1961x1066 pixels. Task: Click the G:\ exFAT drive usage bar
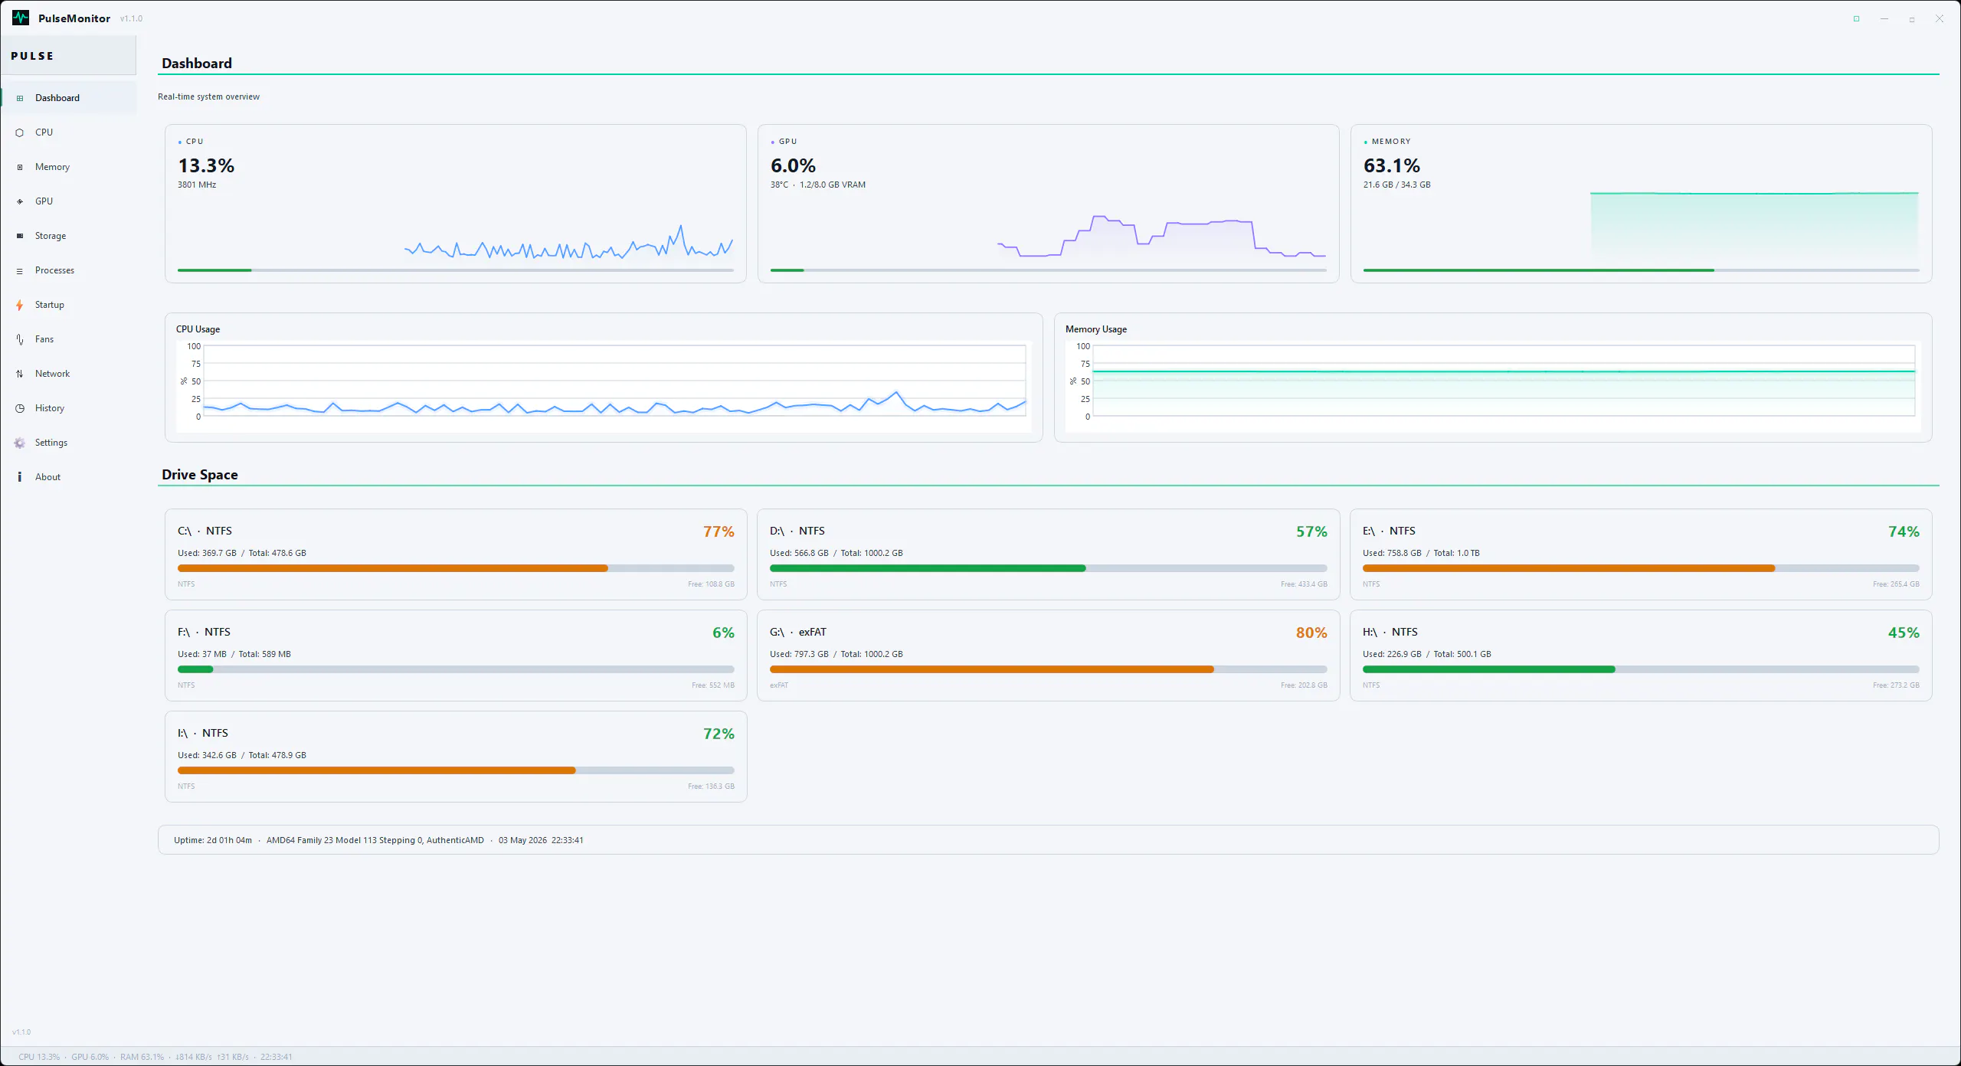1048,669
